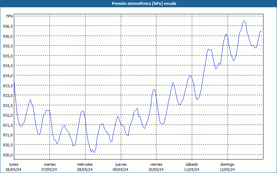The height and width of the screenshot is (173, 277).
Task: Select the '10/05/24' date label
Action: pyautogui.click(x=156, y=170)
